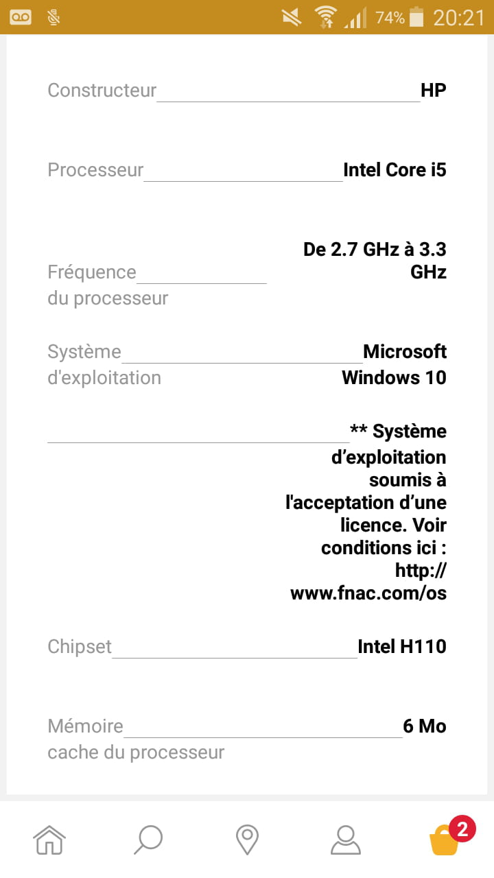Tap the signal strength icon
Image resolution: width=494 pixels, height=878 pixels.
[355, 17]
